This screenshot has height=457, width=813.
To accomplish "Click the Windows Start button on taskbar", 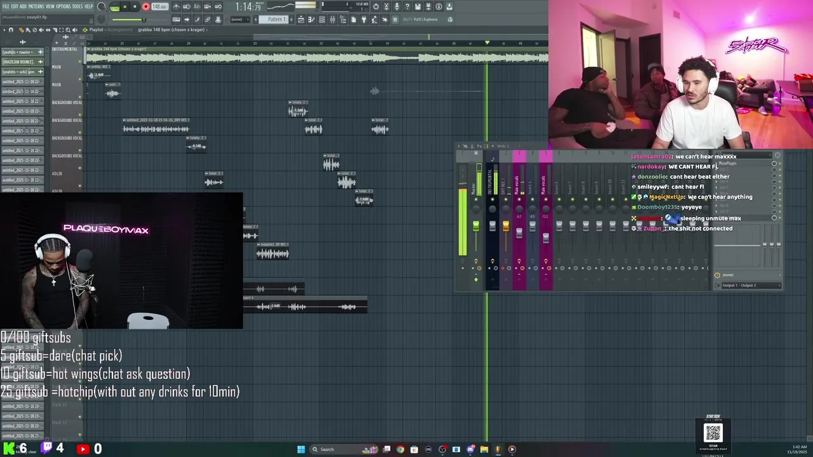I will pos(301,449).
